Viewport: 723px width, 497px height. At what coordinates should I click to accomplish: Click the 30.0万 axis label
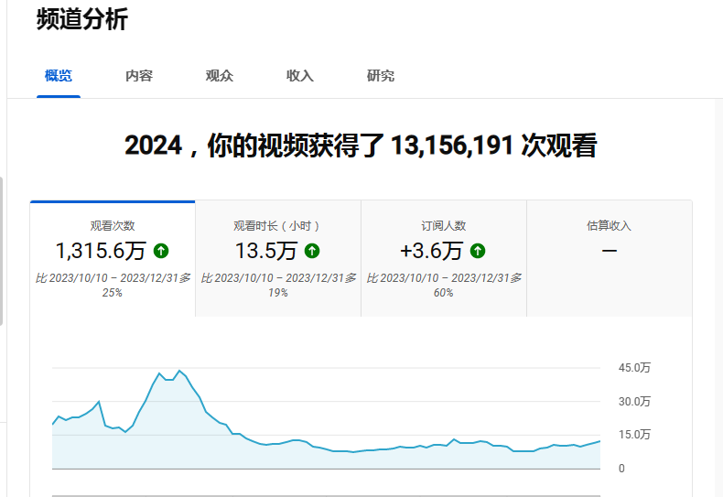coord(634,401)
